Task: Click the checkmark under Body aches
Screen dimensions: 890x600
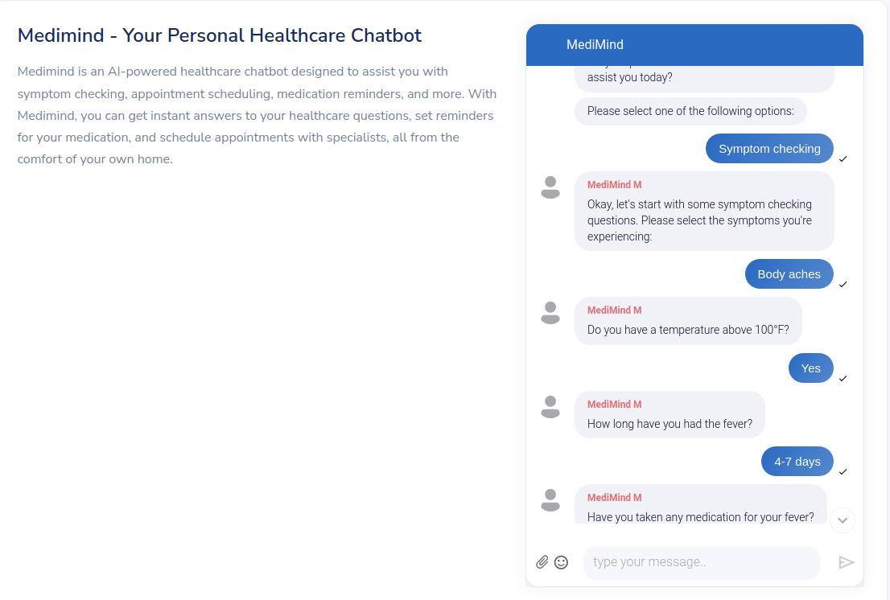Action: [x=843, y=284]
